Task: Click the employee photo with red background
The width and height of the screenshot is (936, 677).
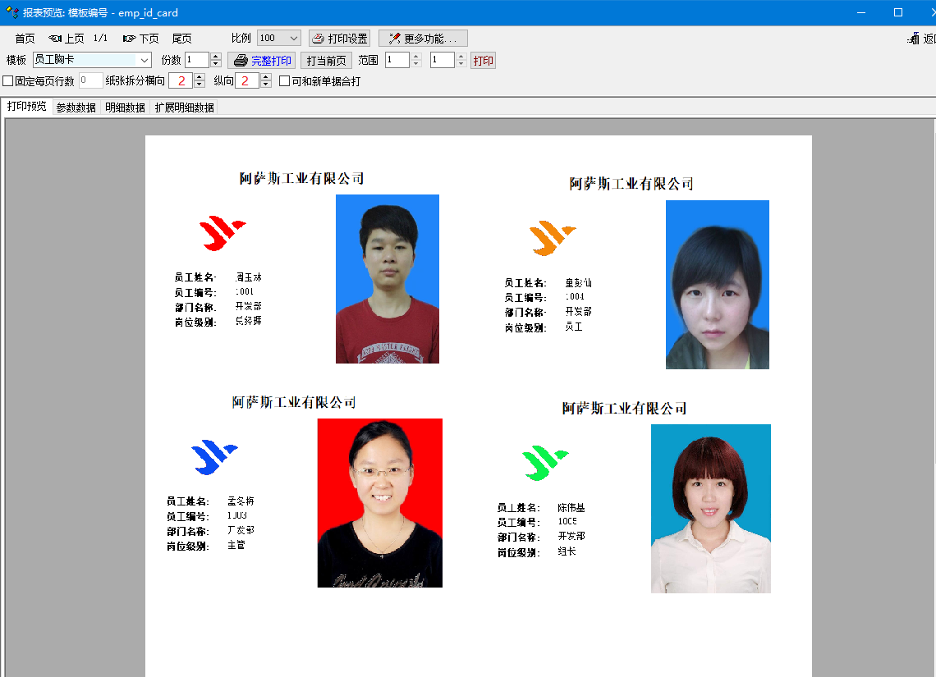Action: 379,502
